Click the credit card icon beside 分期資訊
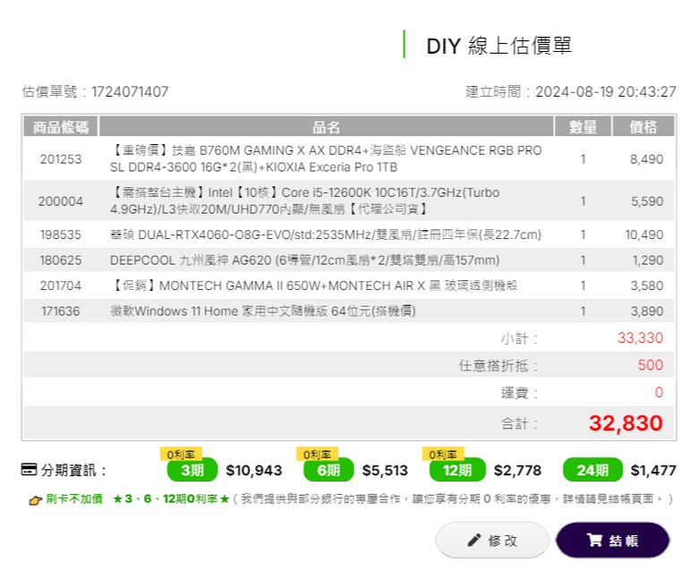Screen dimensions: 698x580 [x=30, y=470]
